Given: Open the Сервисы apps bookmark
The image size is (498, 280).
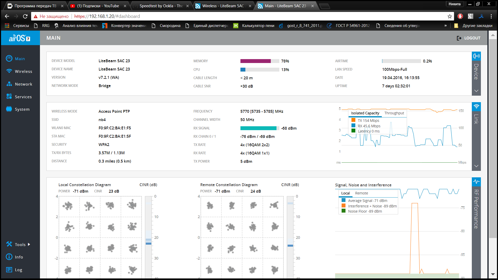Looking at the screenshot, I should pos(17,25).
